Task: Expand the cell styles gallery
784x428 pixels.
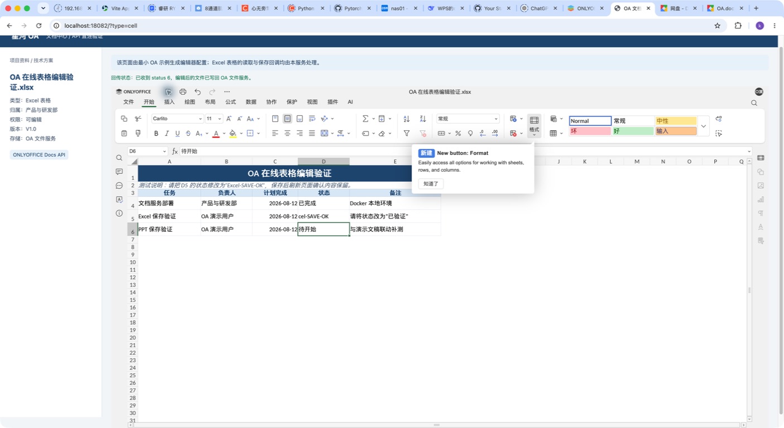Action: [x=703, y=126]
